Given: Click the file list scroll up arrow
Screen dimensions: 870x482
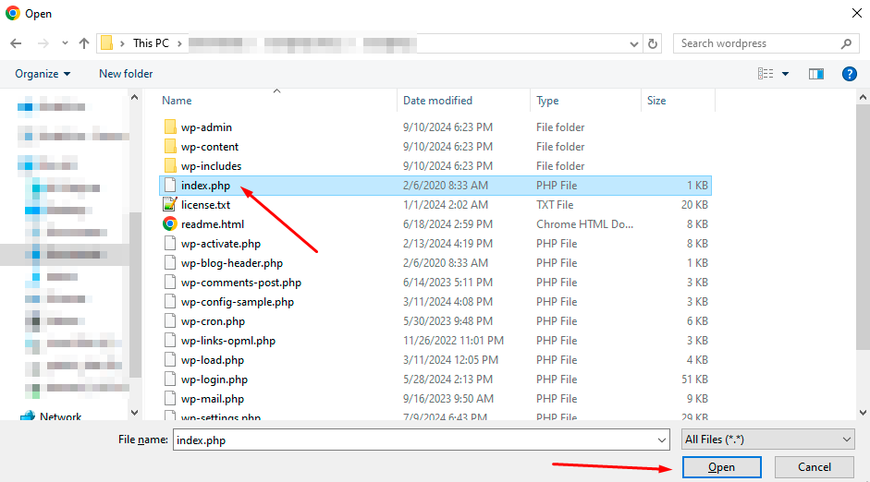Looking at the screenshot, I should 863,98.
